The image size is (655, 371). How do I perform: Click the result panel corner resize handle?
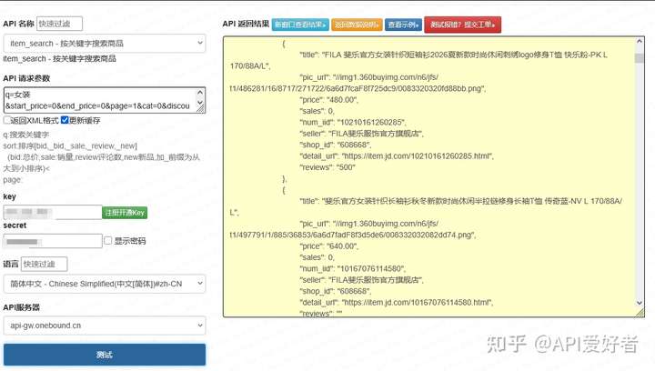click(x=640, y=313)
